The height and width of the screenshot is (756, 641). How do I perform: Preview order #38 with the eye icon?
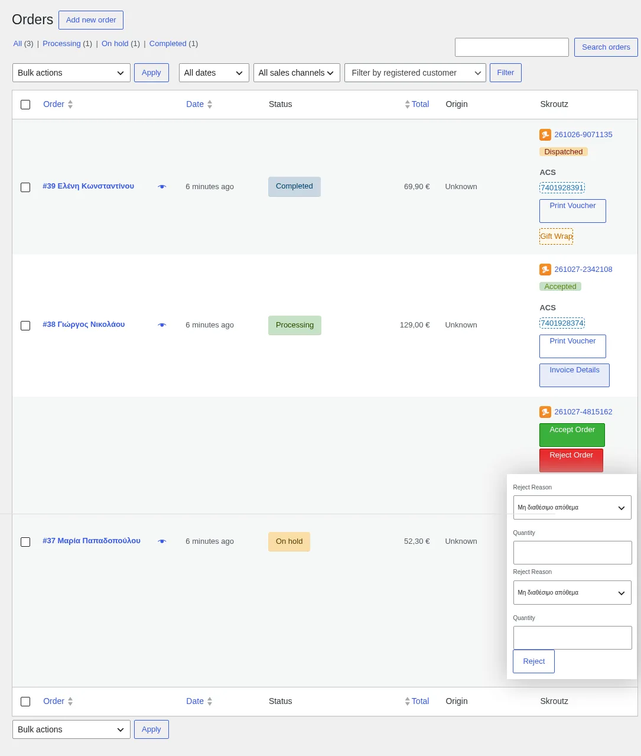pyautogui.click(x=162, y=325)
